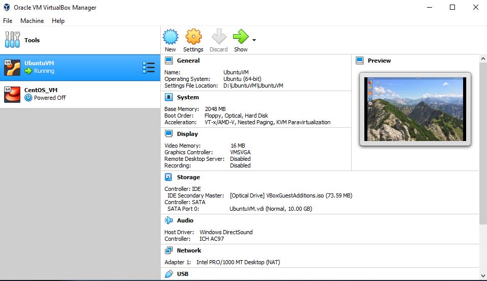487x281 pixels.
Task: Click the UbuntuVM operating system icon
Action: point(12,68)
